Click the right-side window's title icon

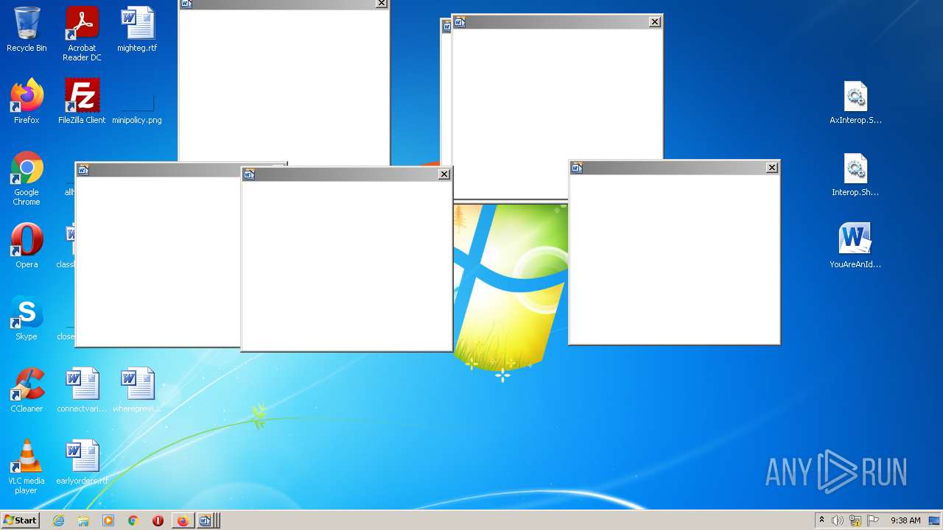(x=577, y=168)
